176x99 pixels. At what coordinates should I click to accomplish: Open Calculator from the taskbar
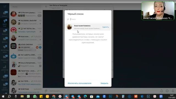123,97
